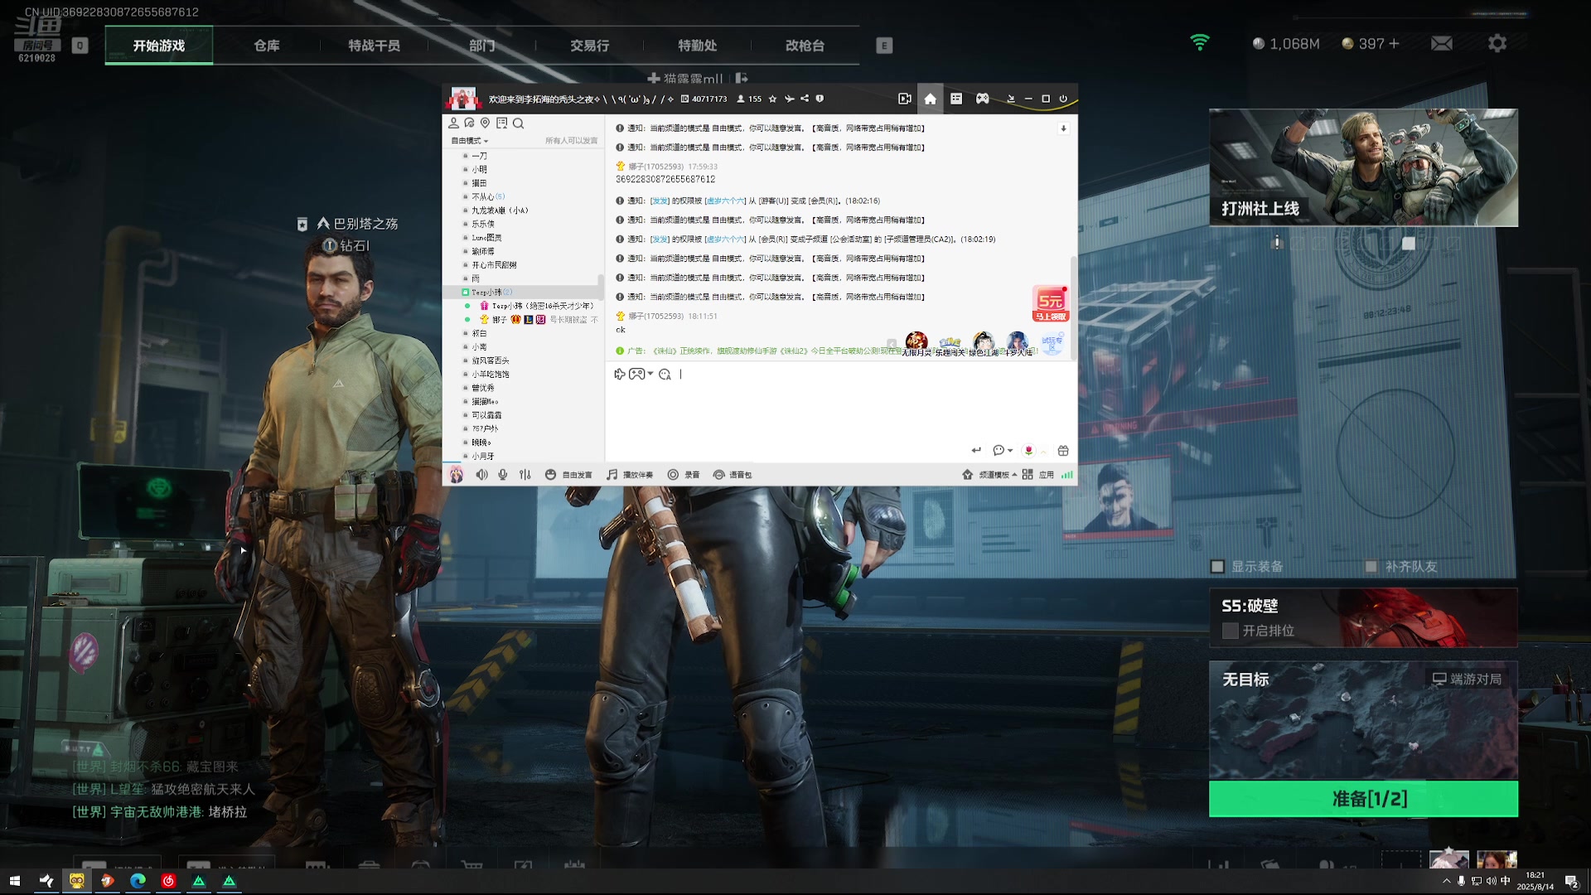Collapse the Tezp小玮 sub-channel
This screenshot has width=1591, height=895.
(x=466, y=293)
